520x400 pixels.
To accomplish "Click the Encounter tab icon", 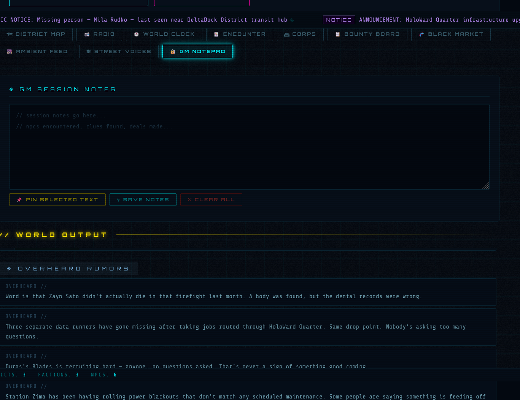I will (216, 34).
